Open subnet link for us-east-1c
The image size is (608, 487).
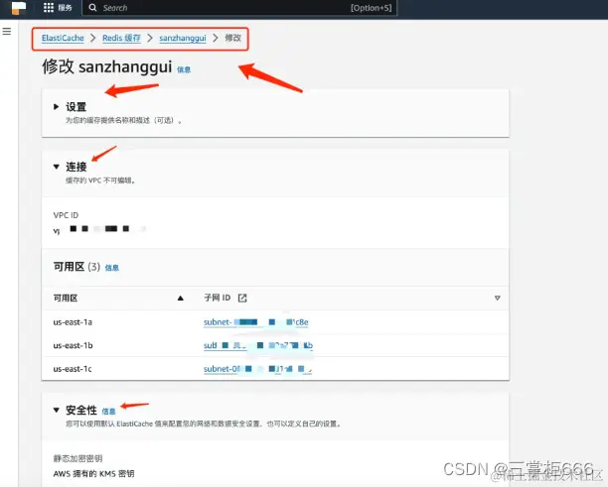[257, 369]
